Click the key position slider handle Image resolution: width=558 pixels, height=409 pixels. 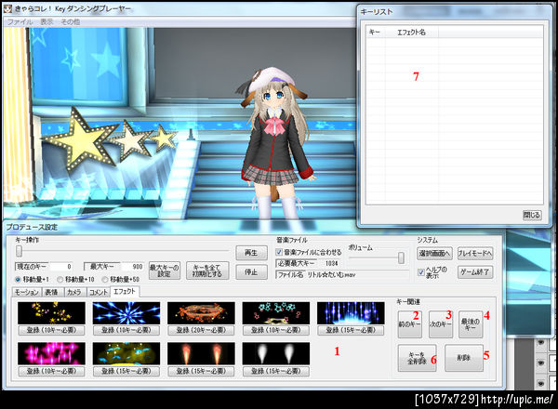[19, 251]
